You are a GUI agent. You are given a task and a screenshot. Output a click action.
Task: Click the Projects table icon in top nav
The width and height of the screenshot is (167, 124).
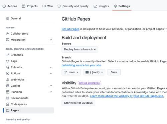point(24,6)
